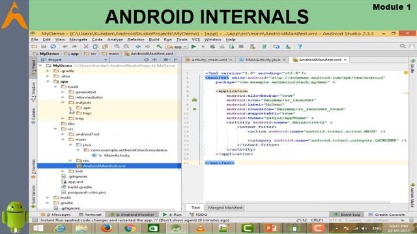Collapse the outputs folder arrow
The width and height of the screenshot is (417, 234).
(x=63, y=103)
